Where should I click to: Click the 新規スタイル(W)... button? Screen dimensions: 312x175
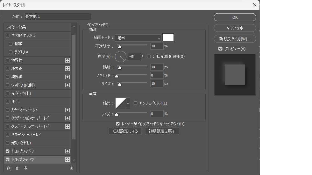point(235,39)
